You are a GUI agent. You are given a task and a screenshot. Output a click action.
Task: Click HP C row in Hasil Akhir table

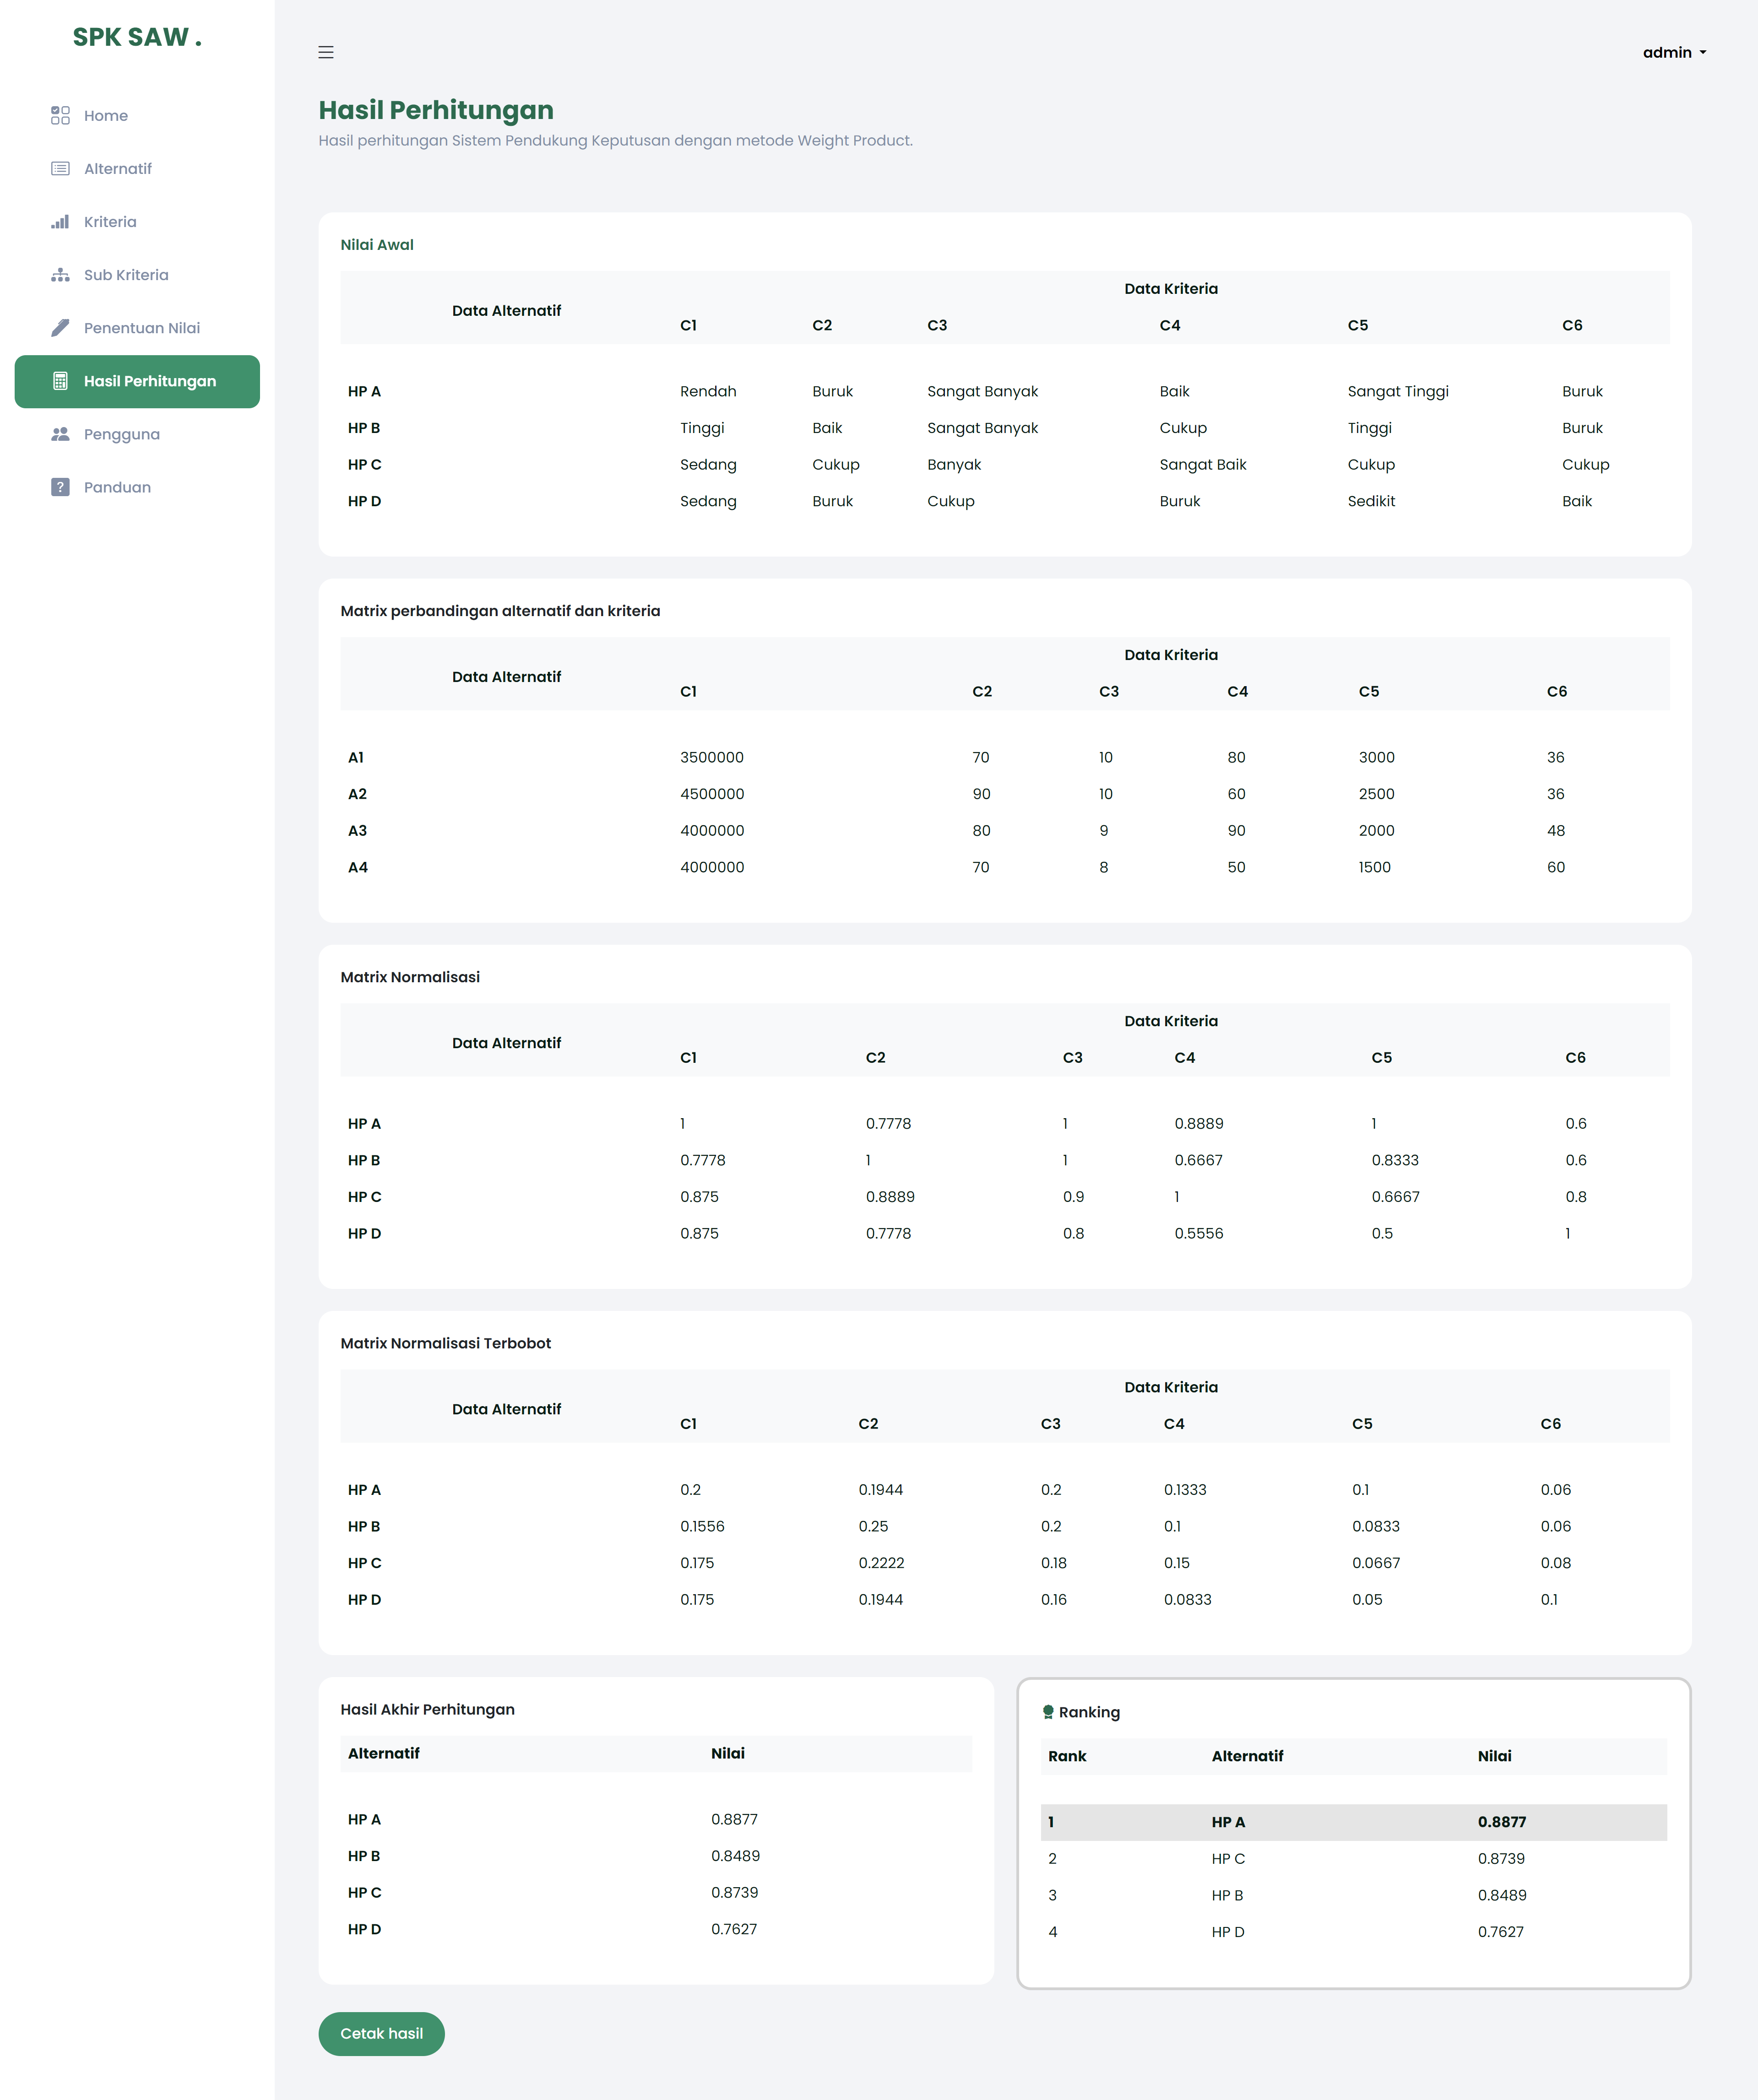pos(656,1893)
